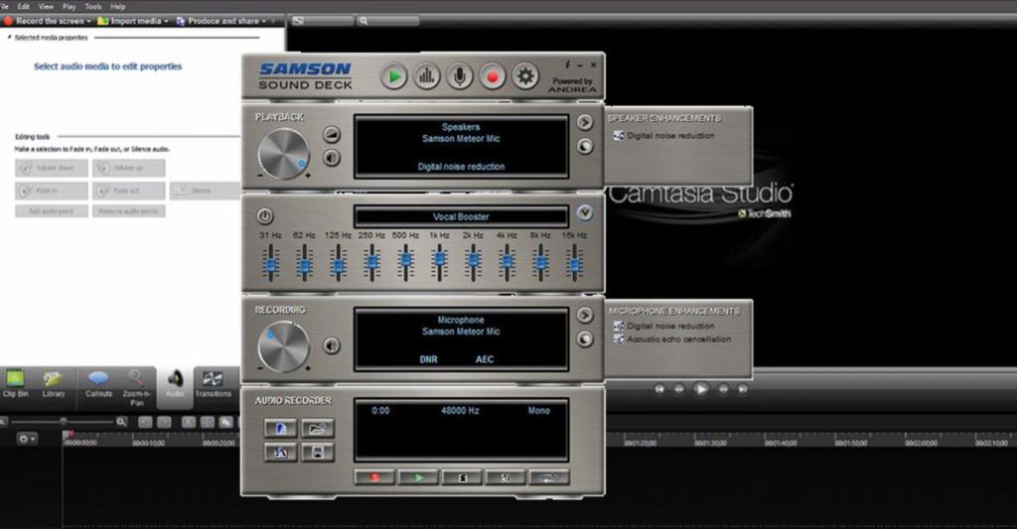Toggle Microphone Digital noise reduction checkbox
The height and width of the screenshot is (529, 1017).
click(x=617, y=326)
